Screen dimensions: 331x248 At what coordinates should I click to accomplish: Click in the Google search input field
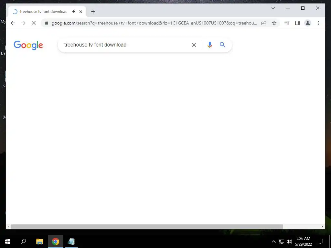(x=124, y=45)
